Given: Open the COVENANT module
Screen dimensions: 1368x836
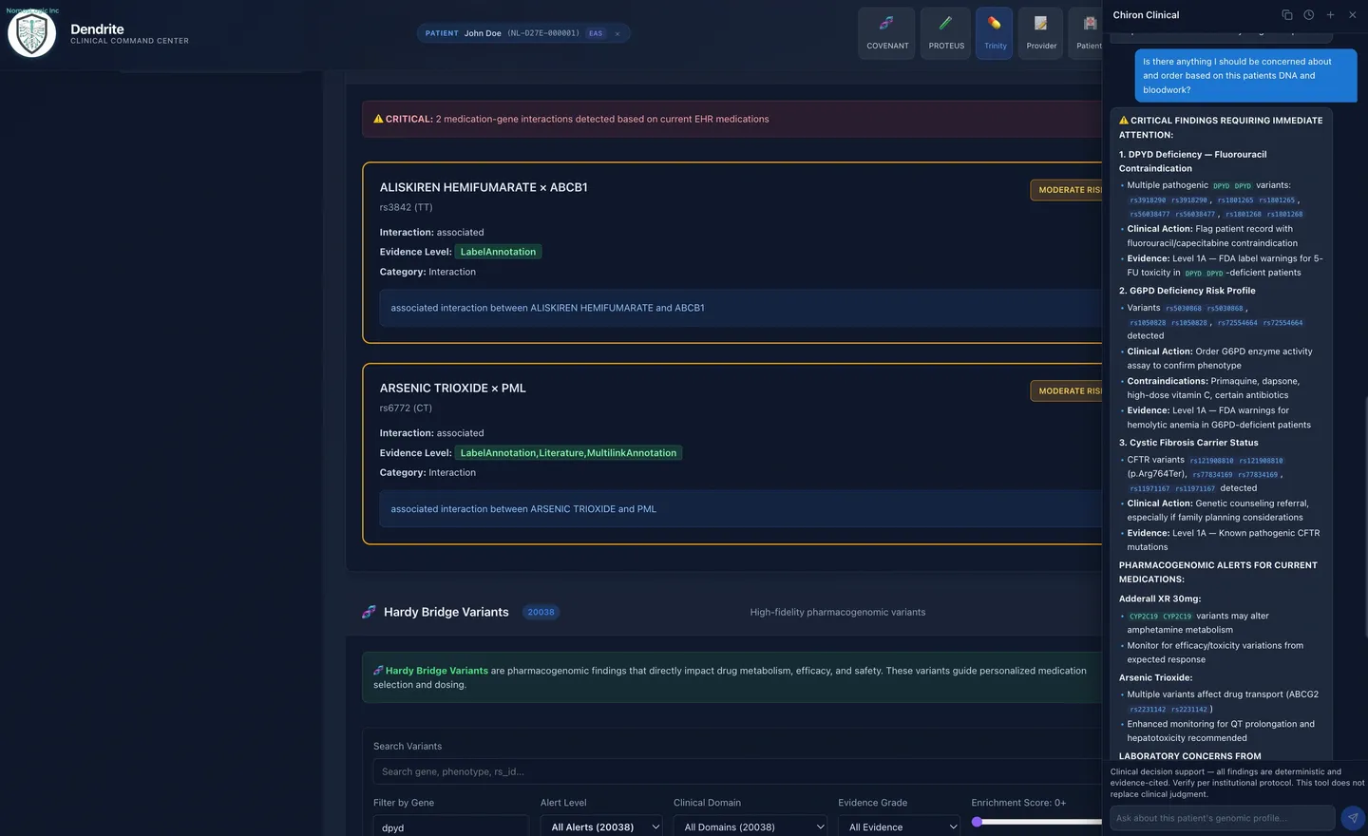Looking at the screenshot, I should [886, 33].
